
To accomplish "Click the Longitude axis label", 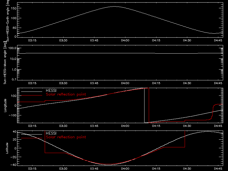I will click(5, 105).
